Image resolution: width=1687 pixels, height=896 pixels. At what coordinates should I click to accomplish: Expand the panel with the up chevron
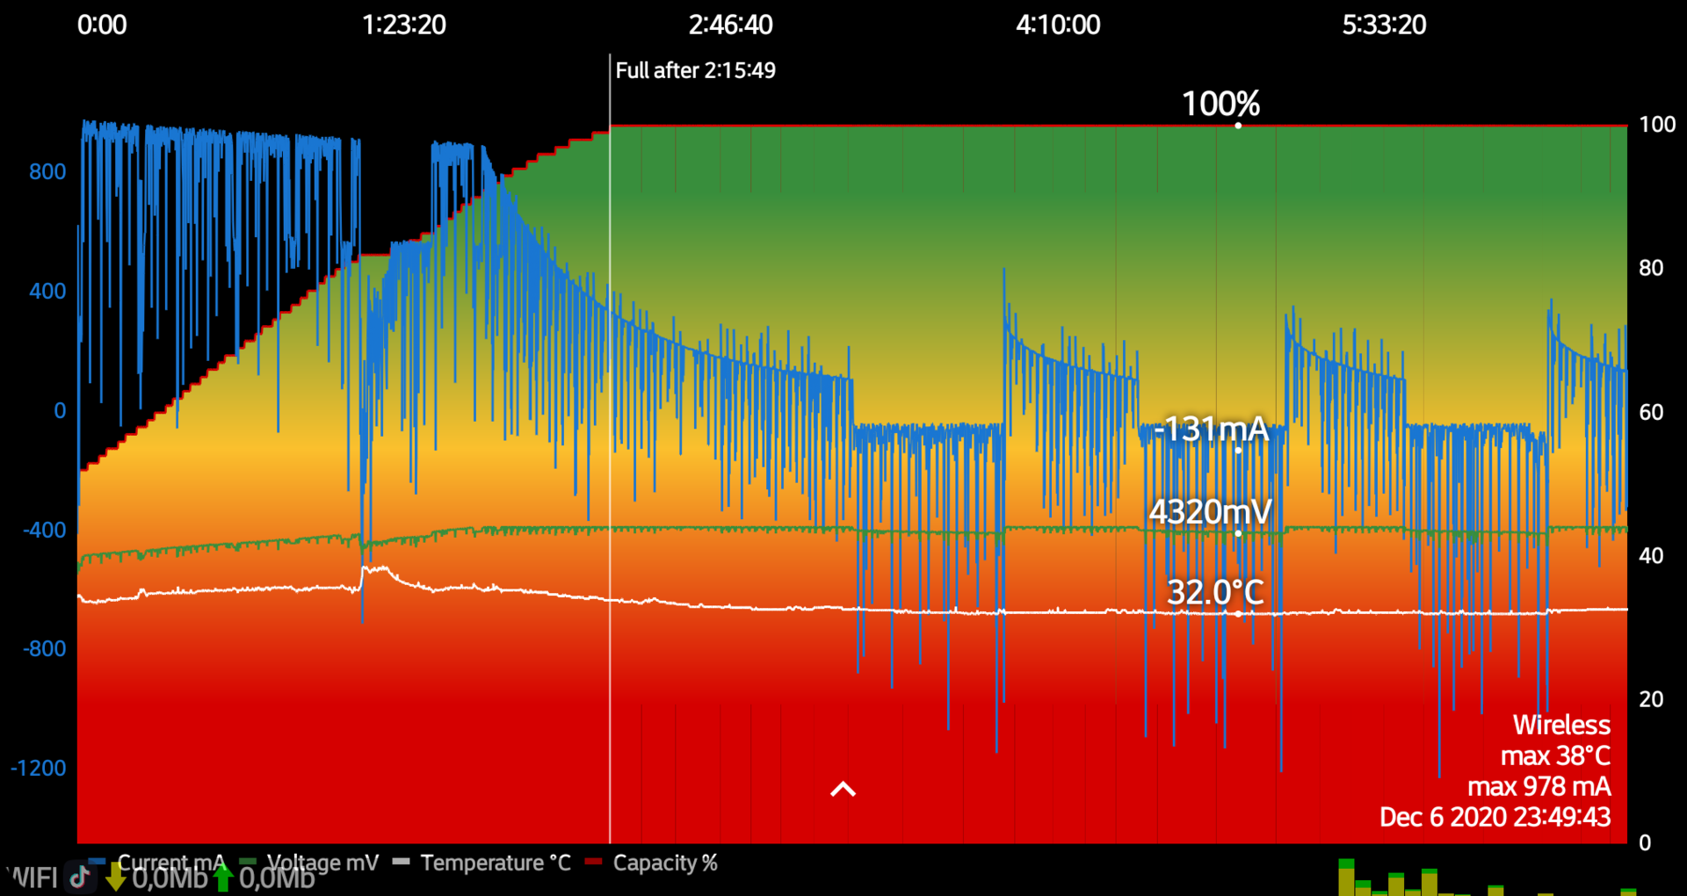pyautogui.click(x=843, y=789)
